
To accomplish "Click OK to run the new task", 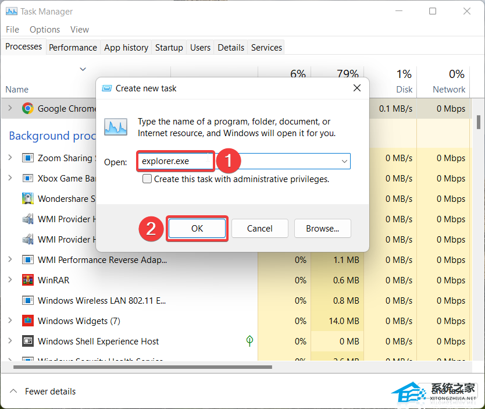I will pyautogui.click(x=197, y=229).
